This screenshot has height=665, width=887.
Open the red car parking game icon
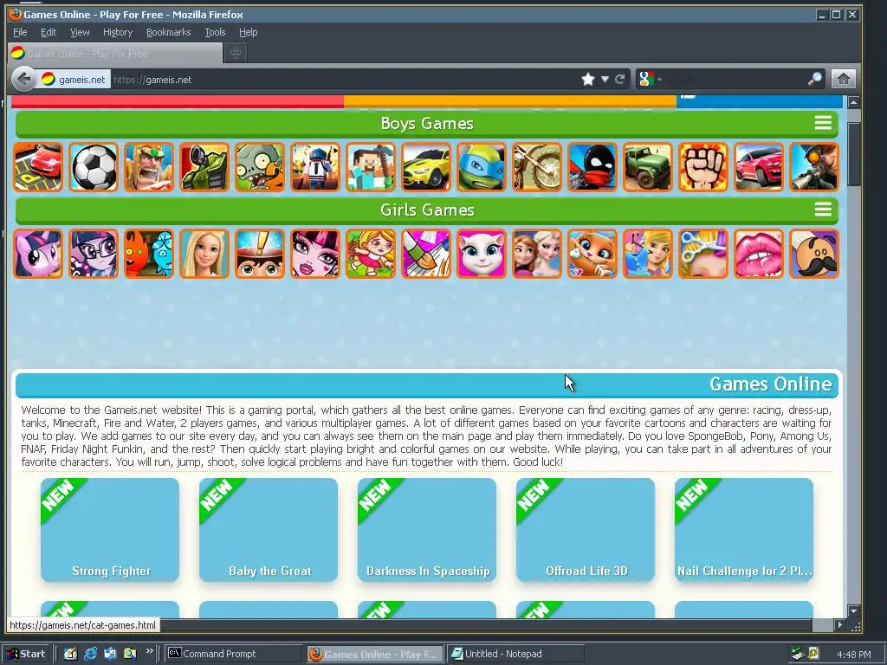click(38, 167)
